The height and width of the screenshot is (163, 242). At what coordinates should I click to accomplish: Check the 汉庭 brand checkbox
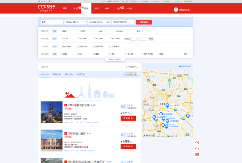coord(62,54)
